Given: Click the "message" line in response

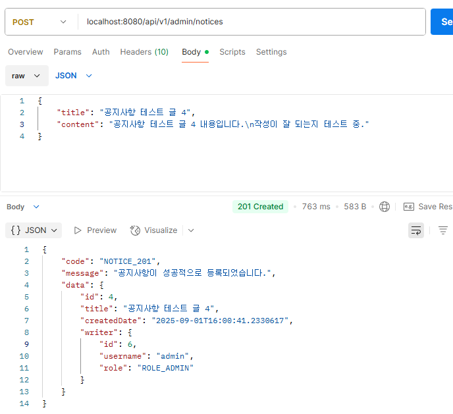Looking at the screenshot, I should pyautogui.click(x=169, y=273).
